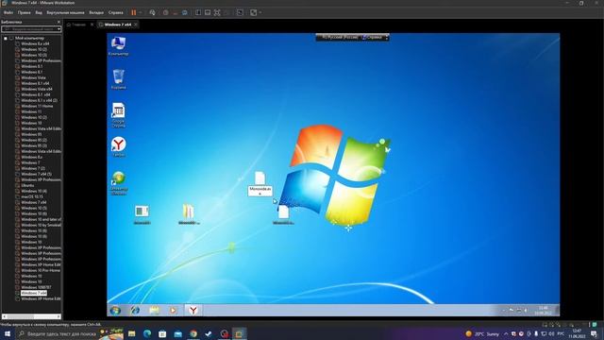Toggle the thumbnail bar view icon
The image size is (604, 340).
point(208,12)
